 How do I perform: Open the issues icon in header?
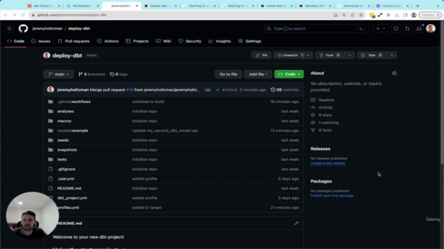tap(396, 28)
